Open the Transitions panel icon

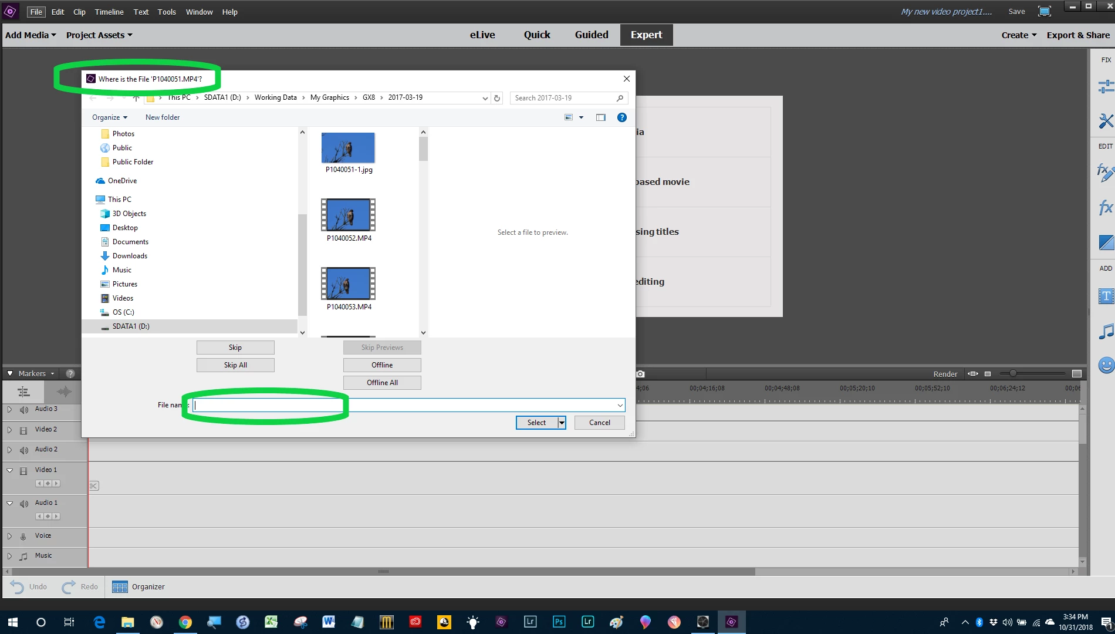[x=1106, y=242]
